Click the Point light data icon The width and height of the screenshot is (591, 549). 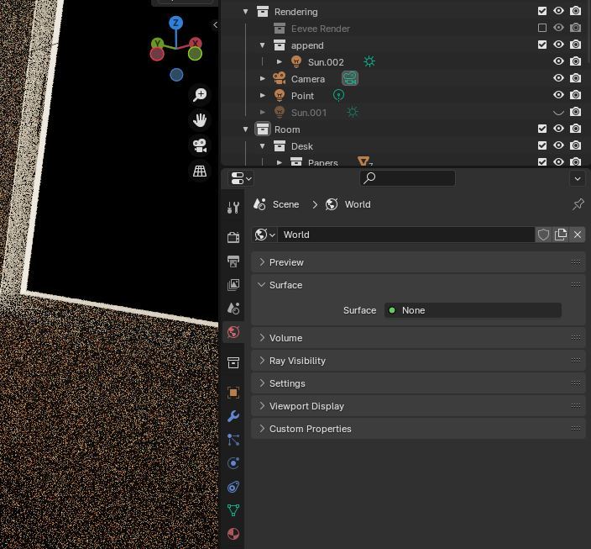click(338, 95)
